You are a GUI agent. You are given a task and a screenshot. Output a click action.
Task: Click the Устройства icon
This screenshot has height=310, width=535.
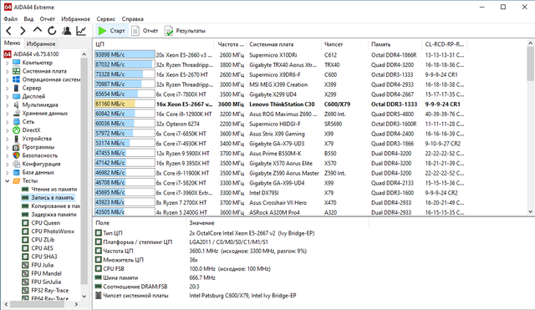[x=17, y=139]
